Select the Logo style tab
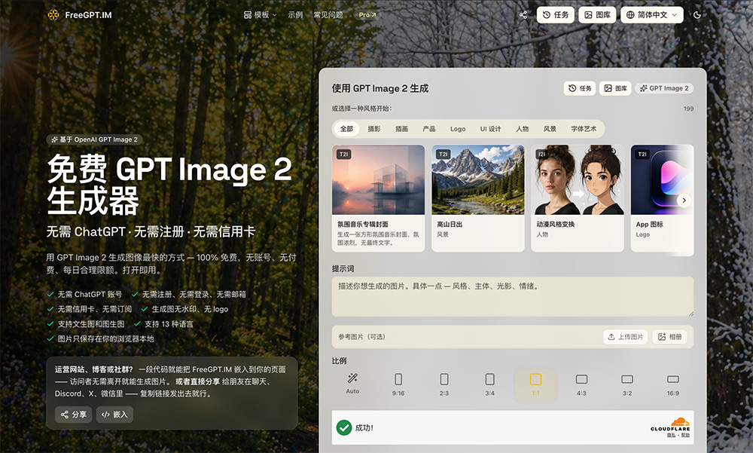Viewport: 753px width, 453px height. pyautogui.click(x=458, y=129)
